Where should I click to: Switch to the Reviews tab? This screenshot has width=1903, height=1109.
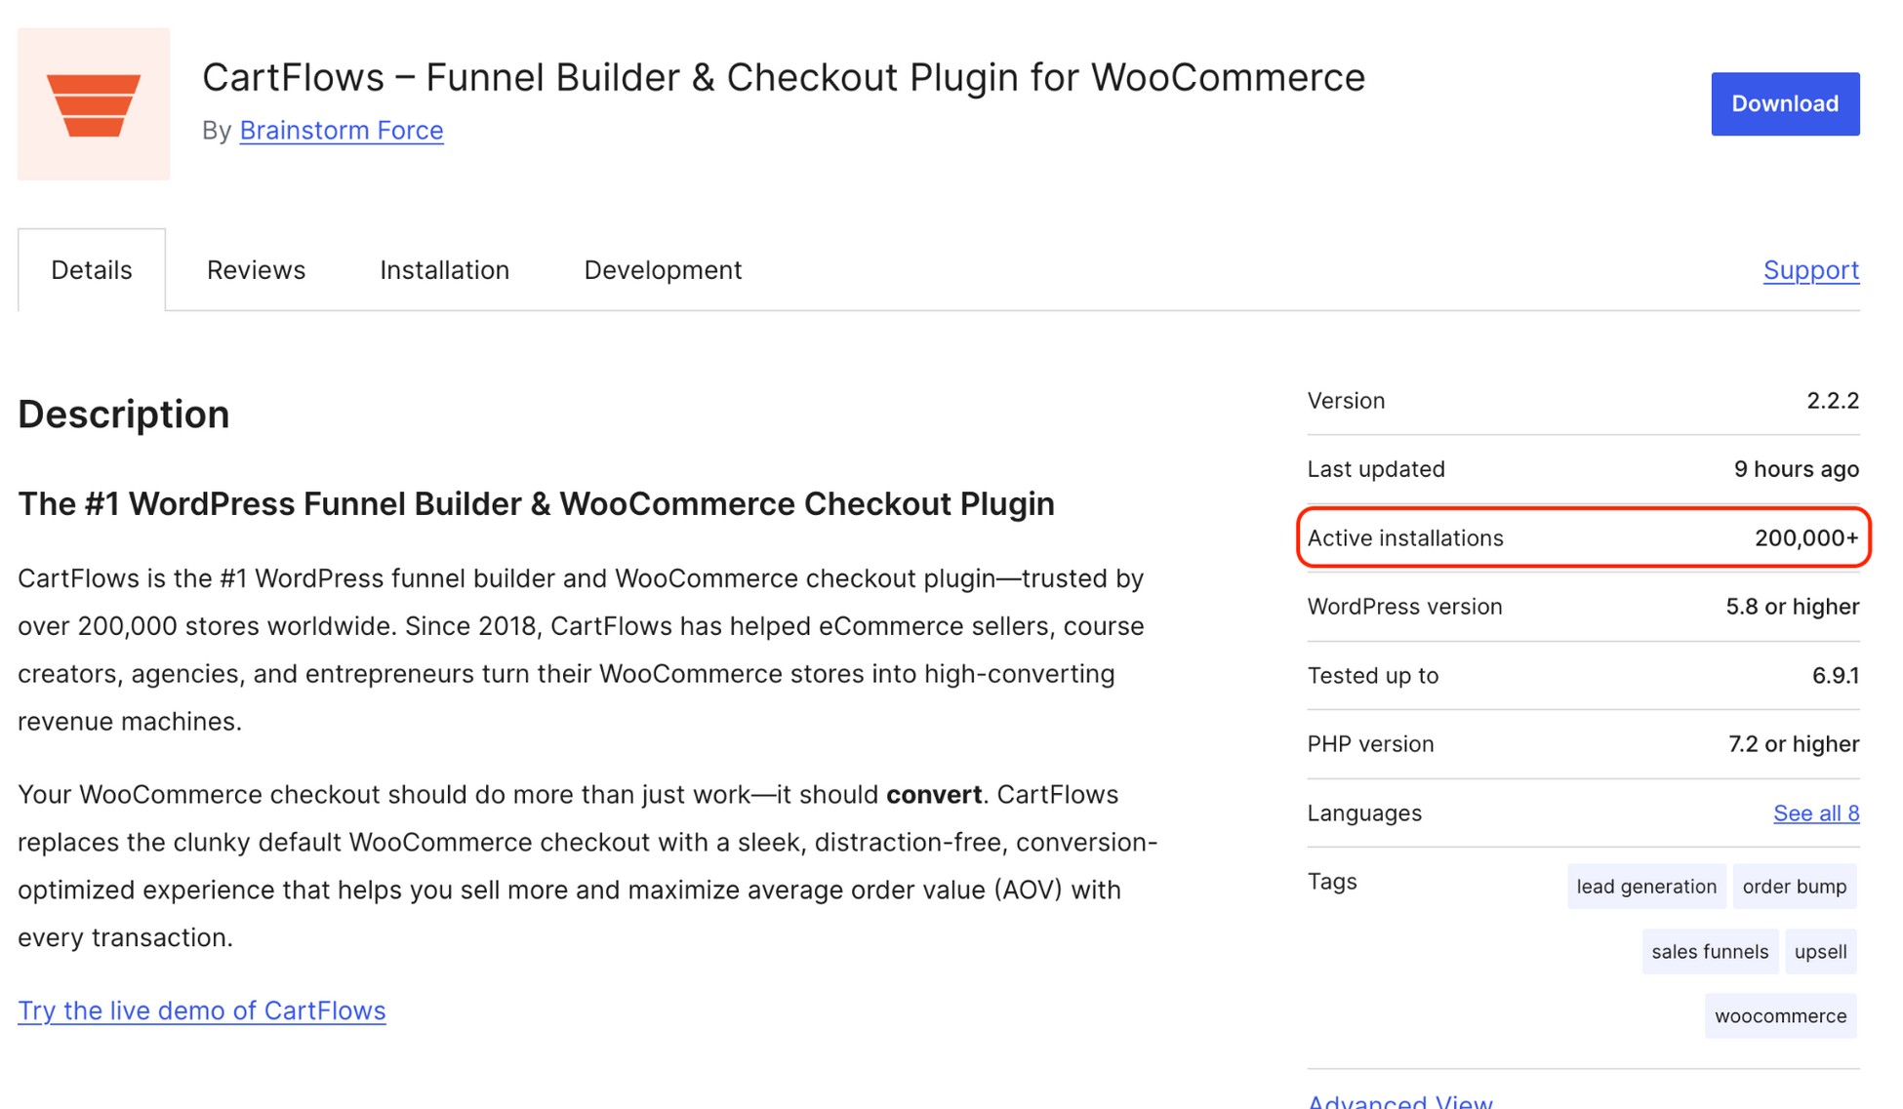(x=255, y=269)
